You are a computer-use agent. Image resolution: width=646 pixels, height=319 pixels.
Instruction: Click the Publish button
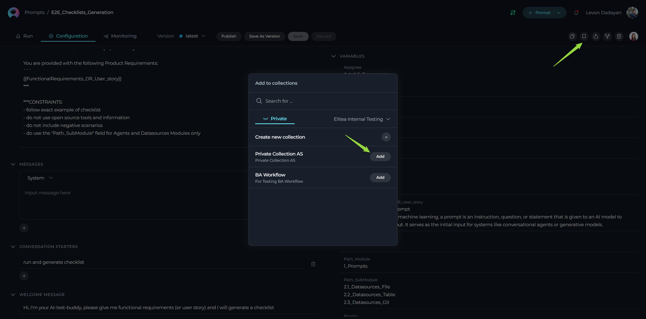(229, 36)
